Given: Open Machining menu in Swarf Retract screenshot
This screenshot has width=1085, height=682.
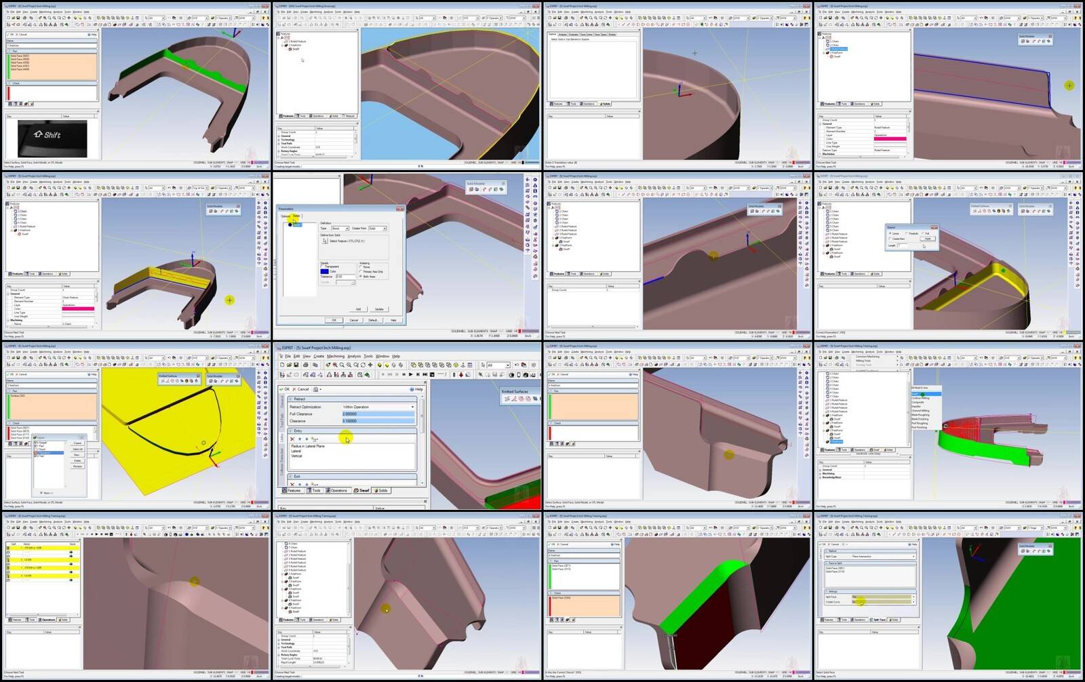Looking at the screenshot, I should click(336, 356).
